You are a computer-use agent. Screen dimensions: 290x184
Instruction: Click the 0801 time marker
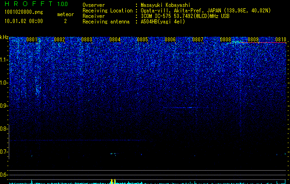coord(32,40)
